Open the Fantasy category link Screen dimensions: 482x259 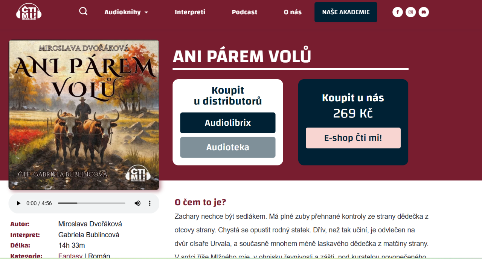(70, 256)
